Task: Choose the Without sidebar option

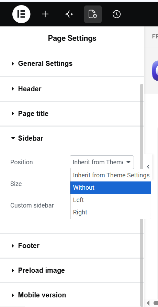Action: tap(111, 188)
